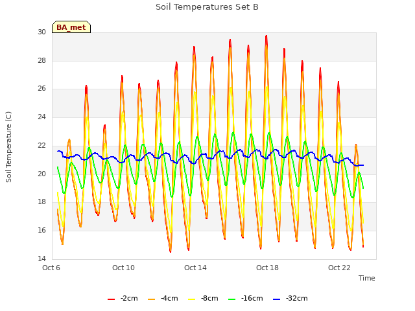Click the green -16cm legend color marker
The width and height of the screenshot is (415, 311).
tap(232, 299)
